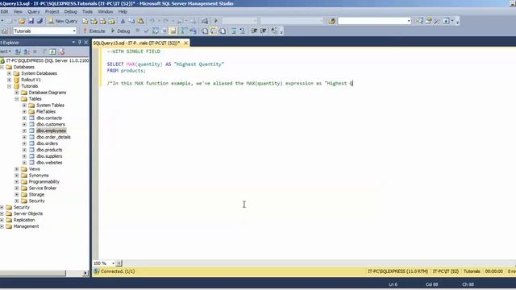Click Display Estimated Execution Plan icon
516x290 pixels.
point(155,31)
